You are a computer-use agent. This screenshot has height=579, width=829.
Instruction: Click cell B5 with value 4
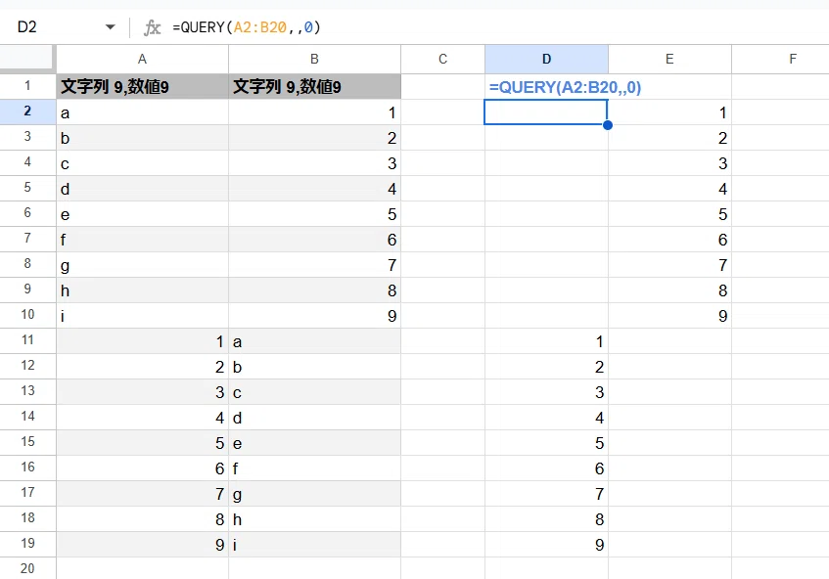pyautogui.click(x=314, y=188)
